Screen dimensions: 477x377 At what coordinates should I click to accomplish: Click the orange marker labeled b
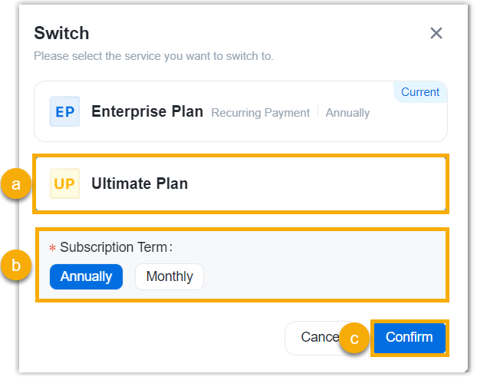[16, 265]
